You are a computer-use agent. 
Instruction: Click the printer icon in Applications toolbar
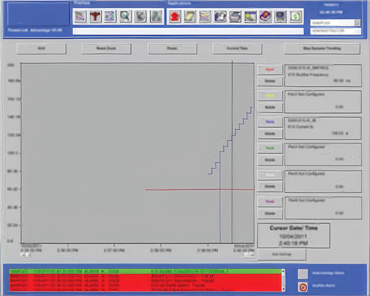[x=235, y=16]
